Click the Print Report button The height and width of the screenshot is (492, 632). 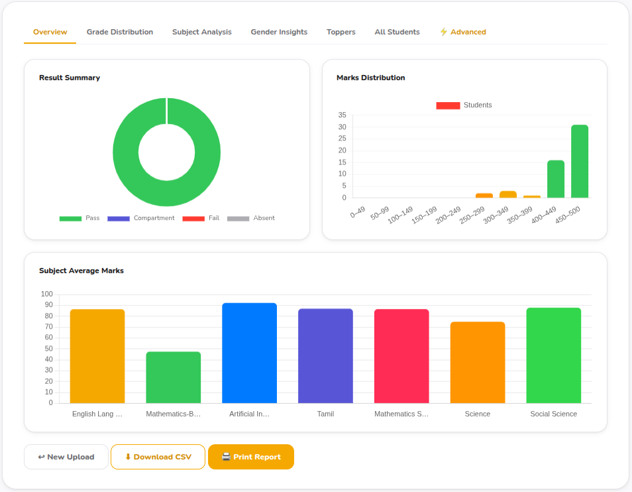(x=251, y=457)
